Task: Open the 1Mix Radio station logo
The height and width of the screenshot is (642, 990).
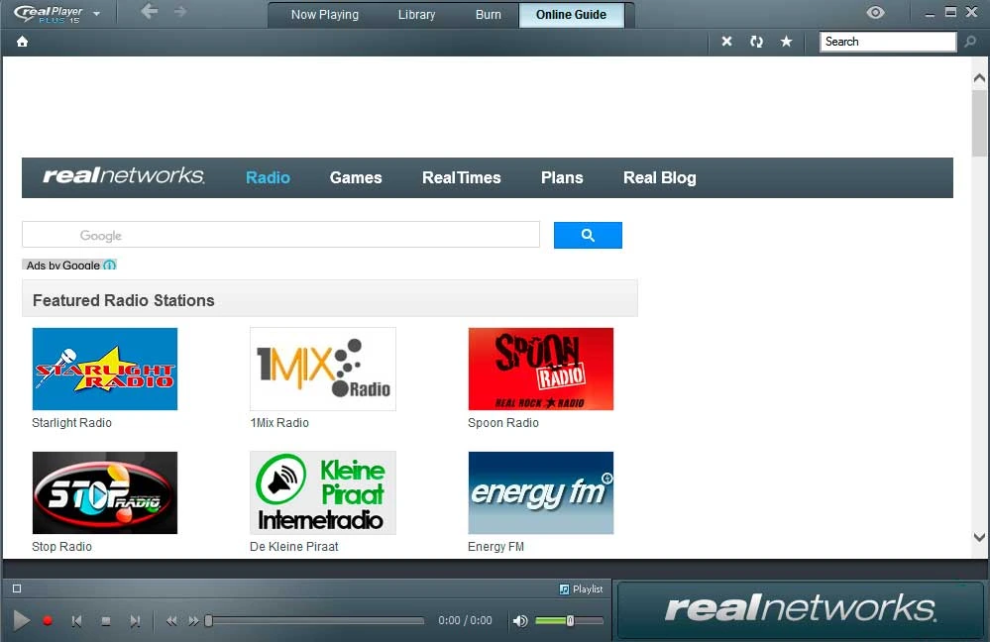Action: pos(323,369)
